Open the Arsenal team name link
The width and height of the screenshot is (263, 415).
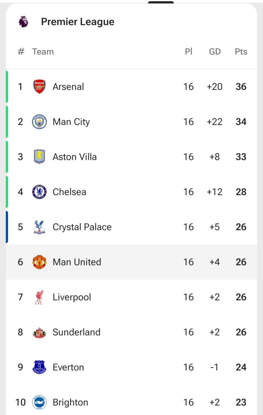click(68, 87)
